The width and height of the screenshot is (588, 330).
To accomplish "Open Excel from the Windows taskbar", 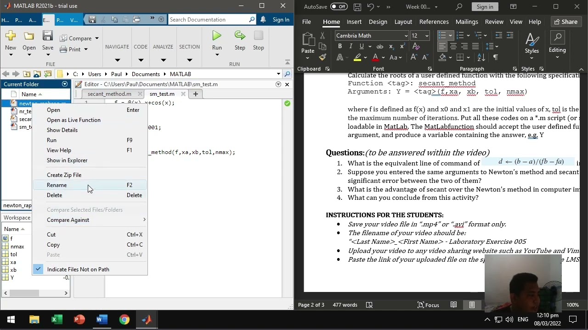I will [x=57, y=319].
